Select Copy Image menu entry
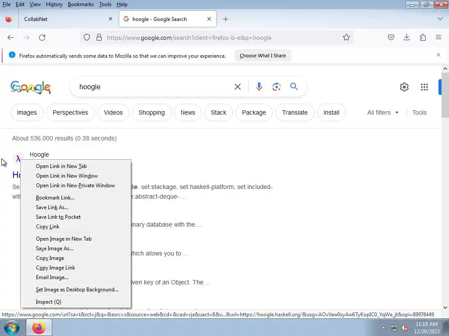The height and width of the screenshot is (336, 449). [75, 258]
